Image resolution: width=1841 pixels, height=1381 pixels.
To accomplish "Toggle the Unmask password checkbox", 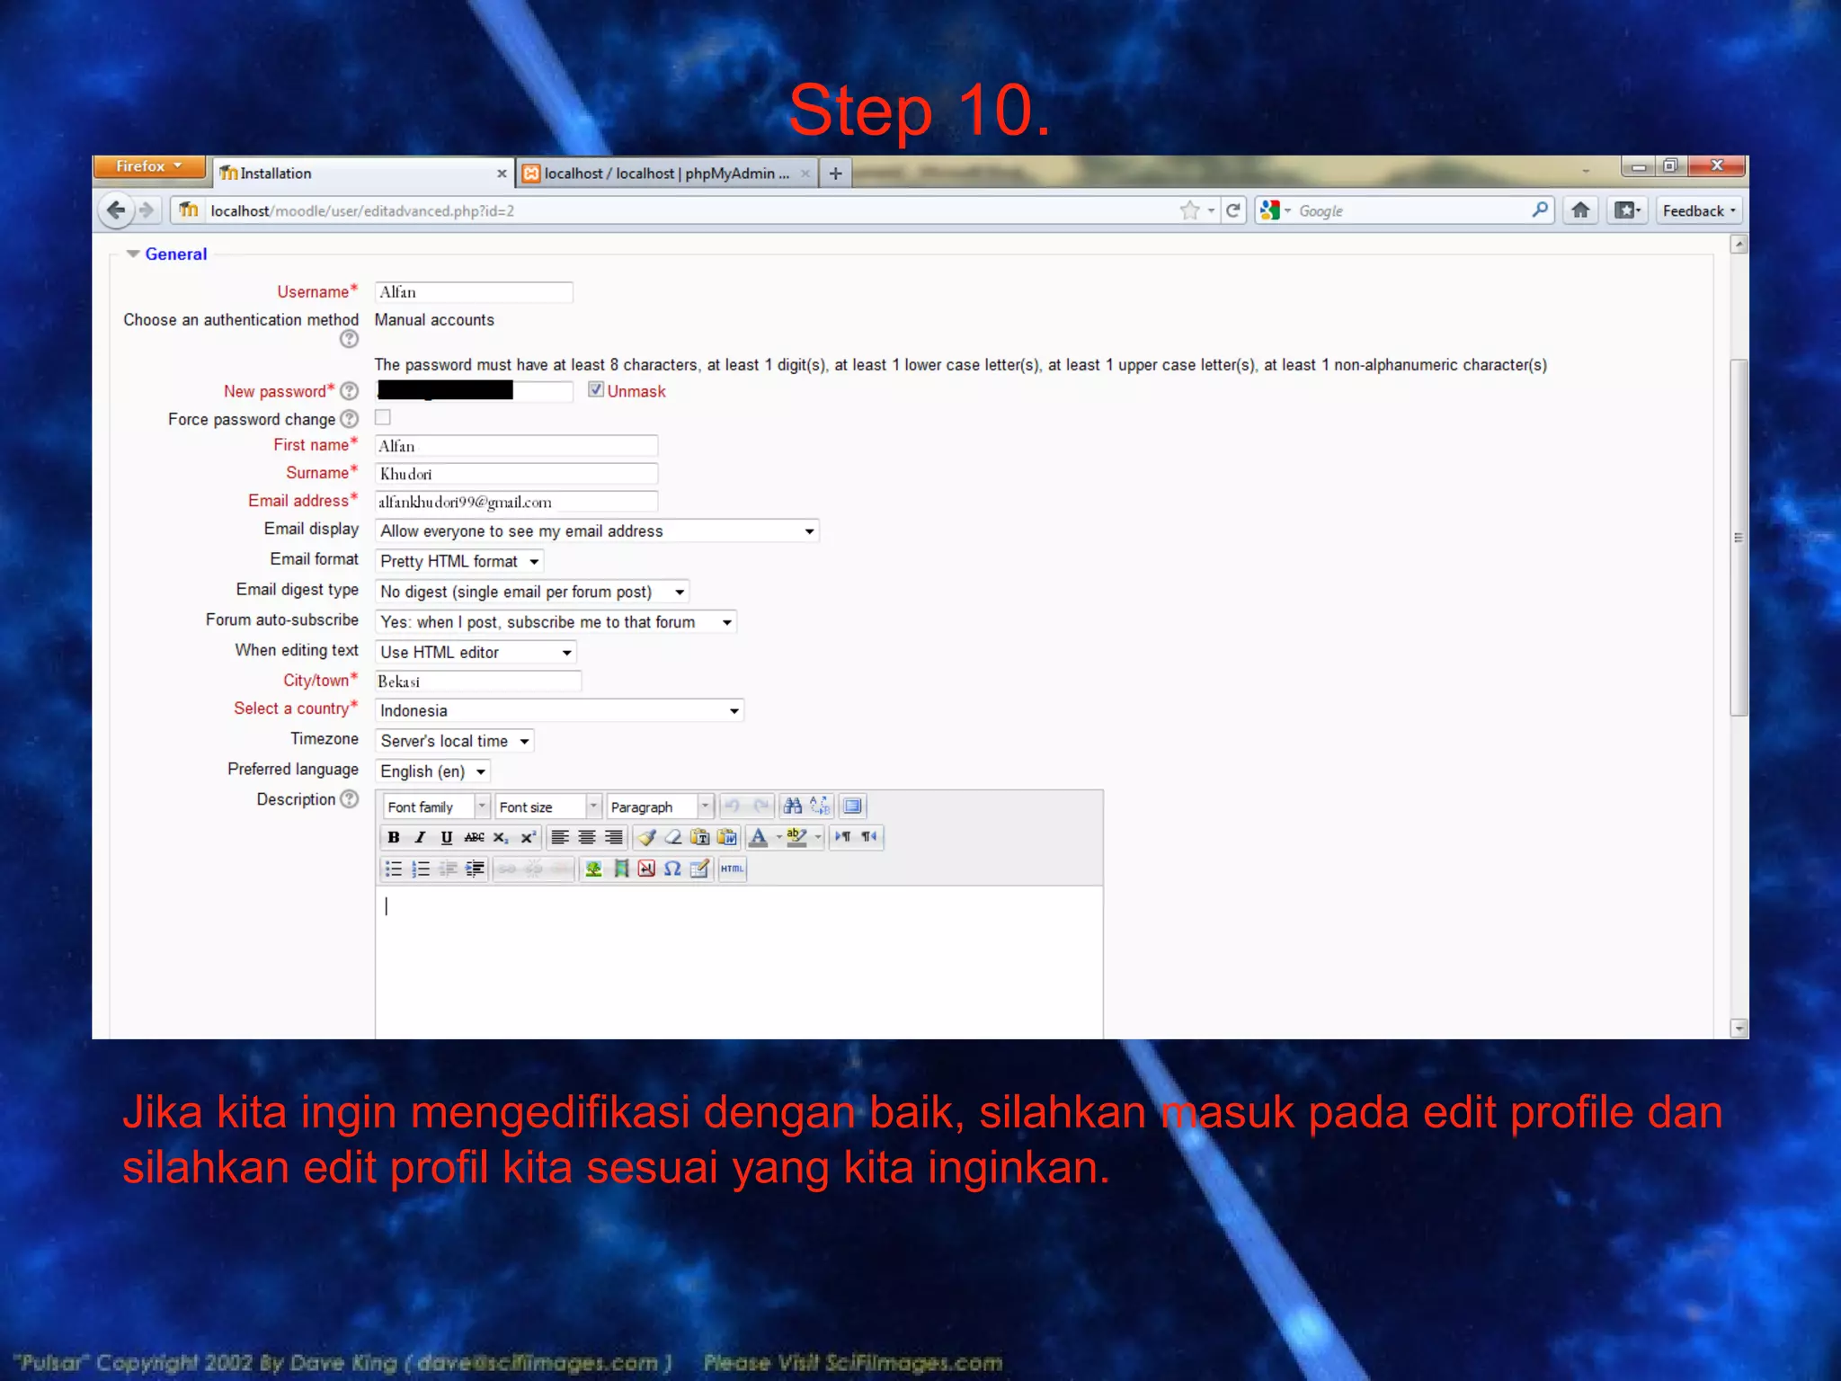I will point(595,389).
